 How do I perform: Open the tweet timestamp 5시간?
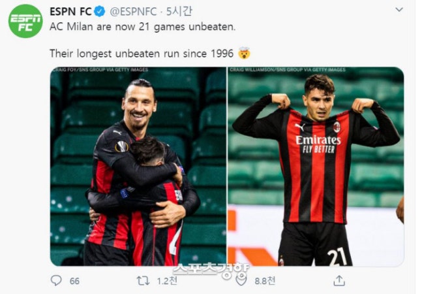point(179,12)
